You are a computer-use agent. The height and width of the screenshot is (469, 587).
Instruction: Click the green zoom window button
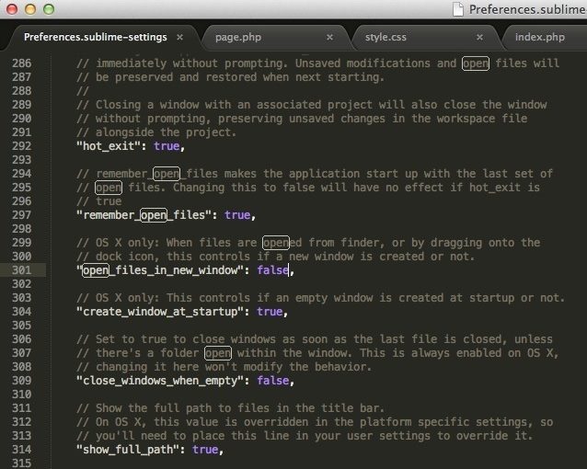[x=49, y=9]
